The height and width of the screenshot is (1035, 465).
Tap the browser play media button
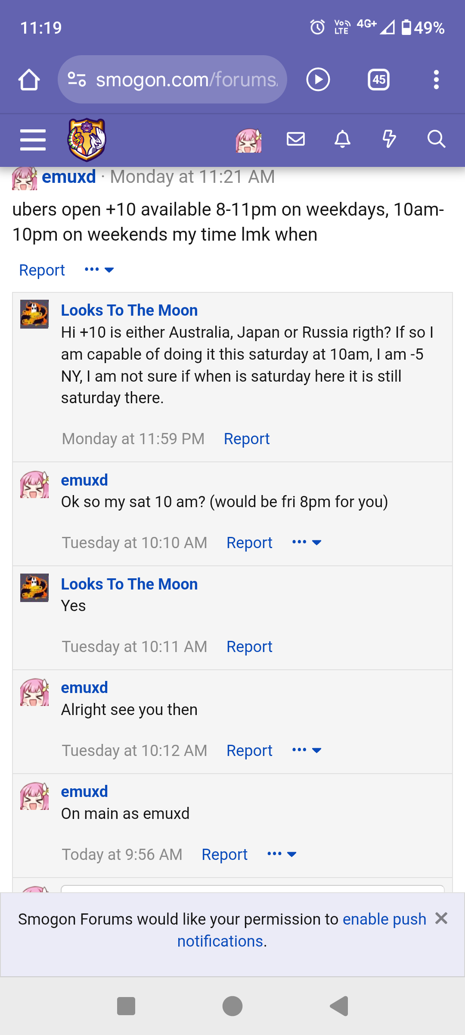318,79
